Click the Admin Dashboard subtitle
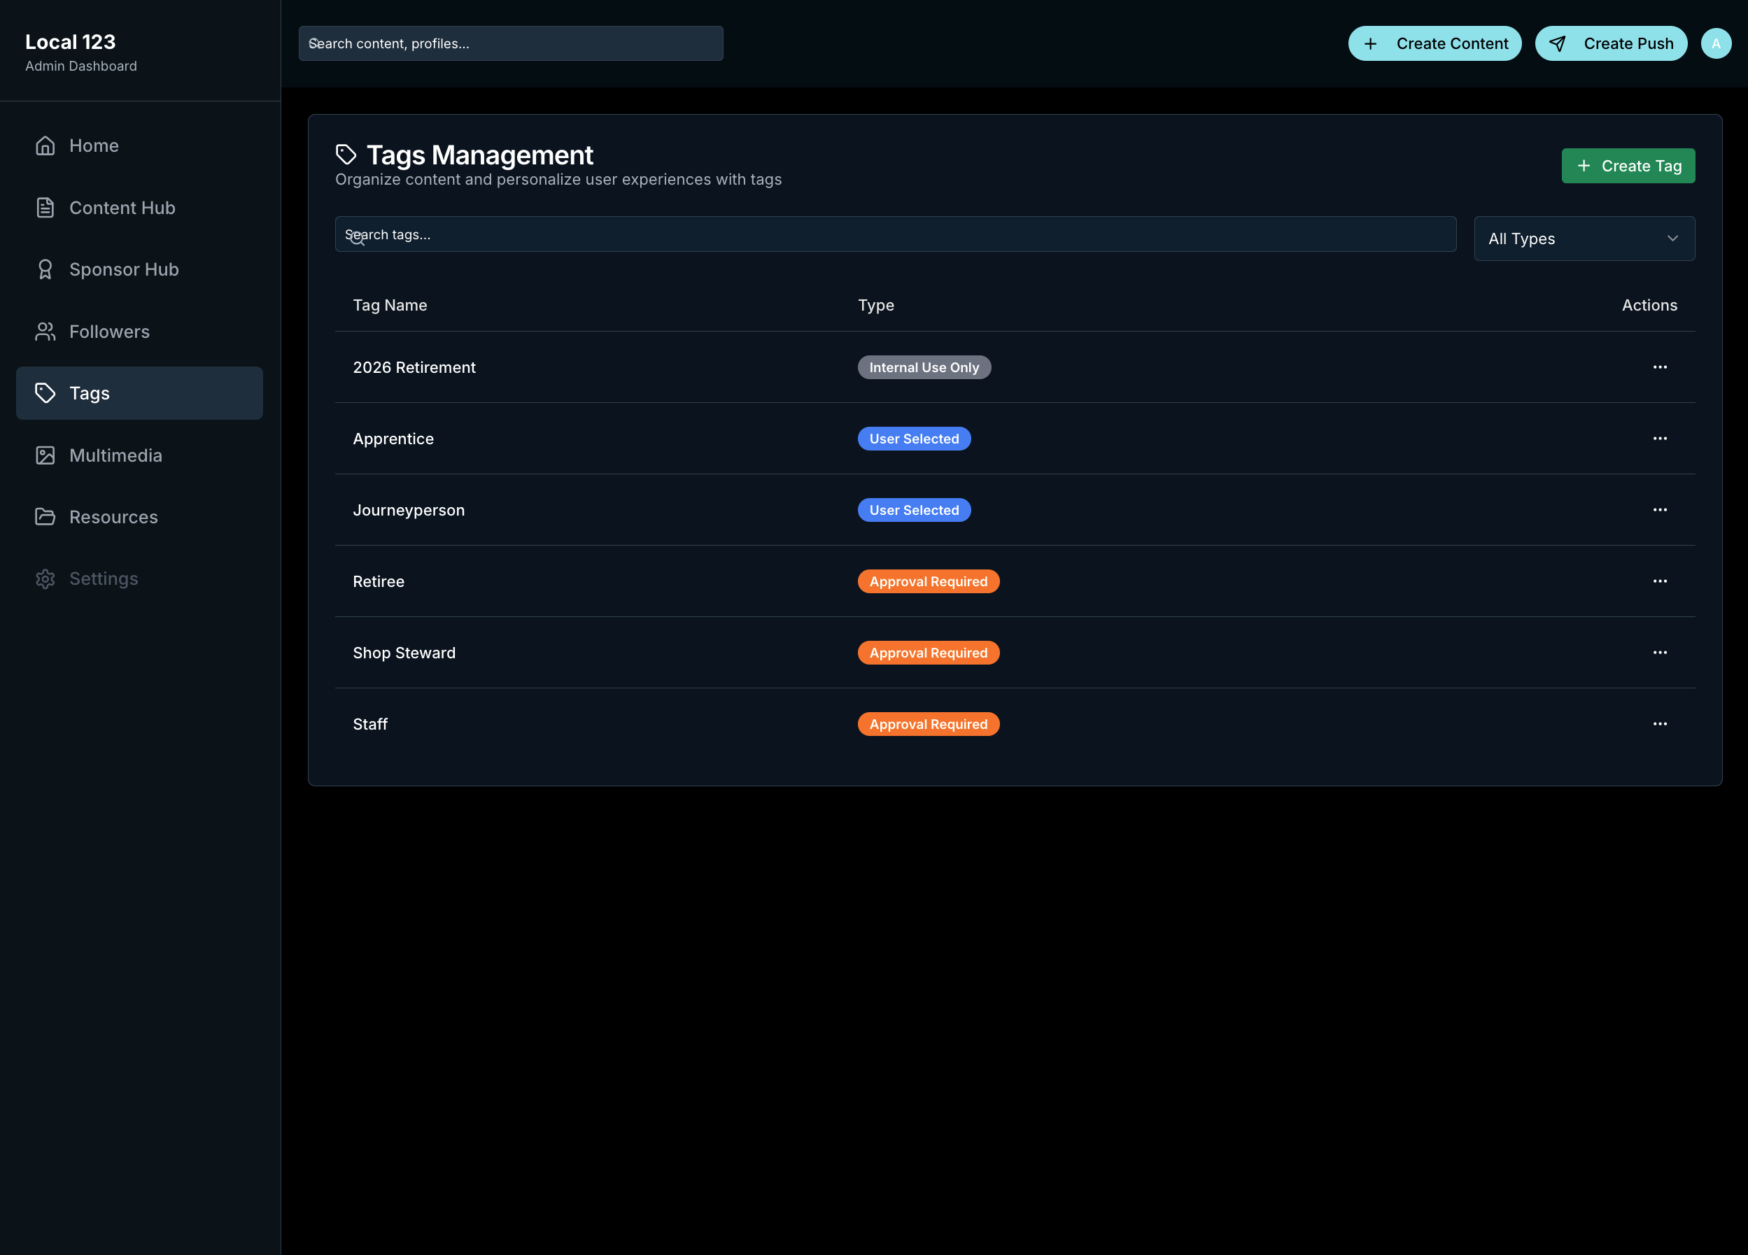This screenshot has width=1748, height=1255. pos(81,66)
